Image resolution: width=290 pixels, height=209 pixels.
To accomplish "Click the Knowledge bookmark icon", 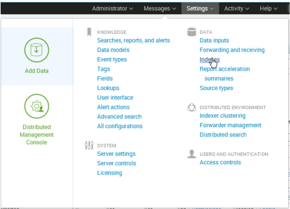I will click(89, 32).
